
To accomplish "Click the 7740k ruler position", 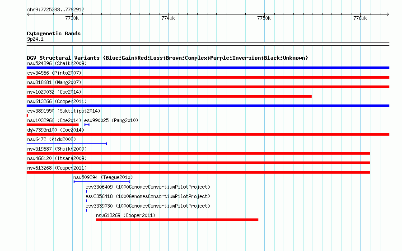I will point(168,18).
